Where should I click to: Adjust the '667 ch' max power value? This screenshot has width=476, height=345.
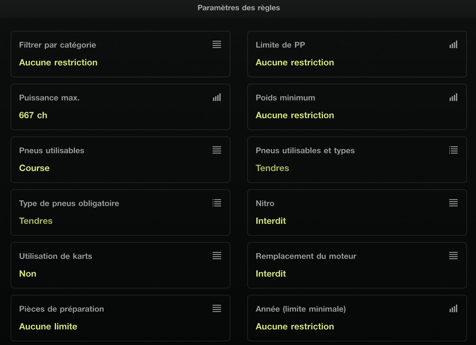click(33, 115)
